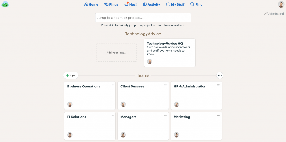Click the avatar on Business Operations card
This screenshot has width=286, height=142.
coord(70,104)
